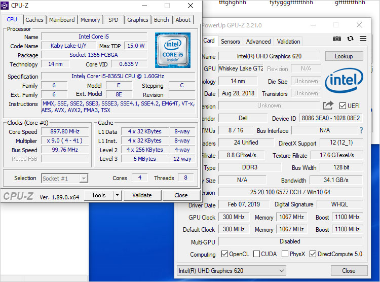Click the Memory Type DDR3 field
This screenshot has height=282, width=380.
(x=250, y=167)
